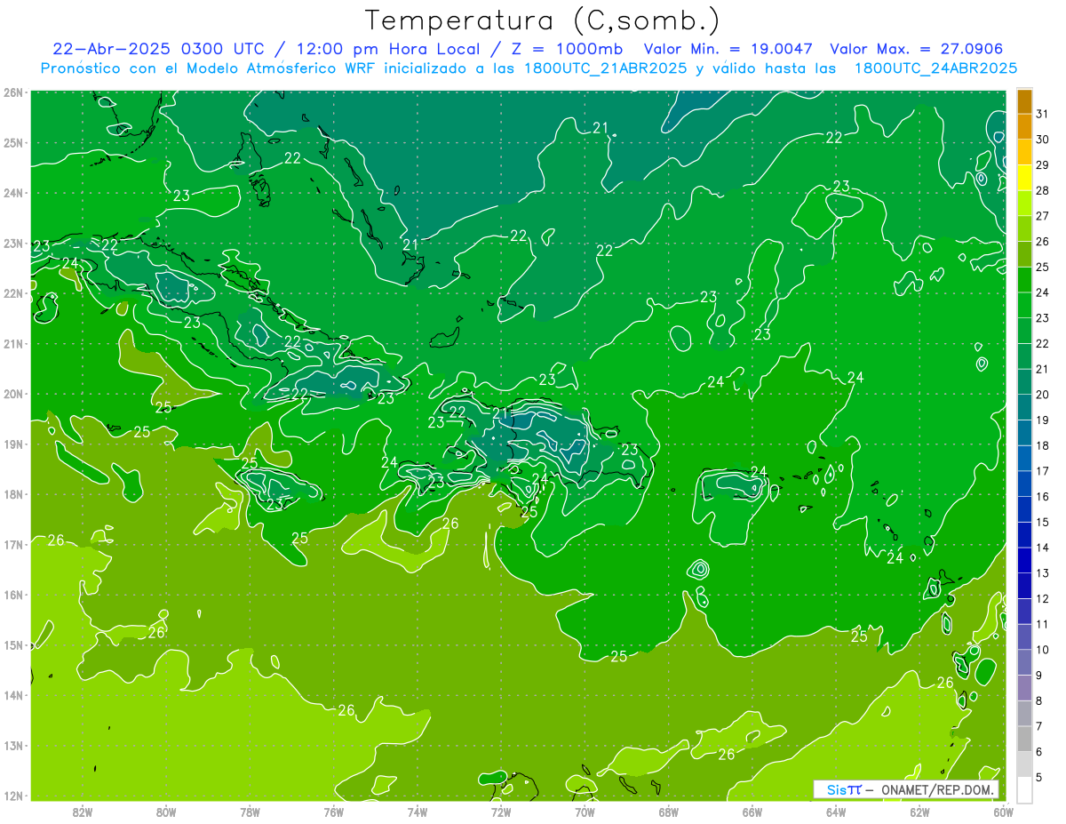Click the color scale swatch between 19 and 20
Viewport: 1066px width, 824px height.
pyautogui.click(x=1024, y=407)
